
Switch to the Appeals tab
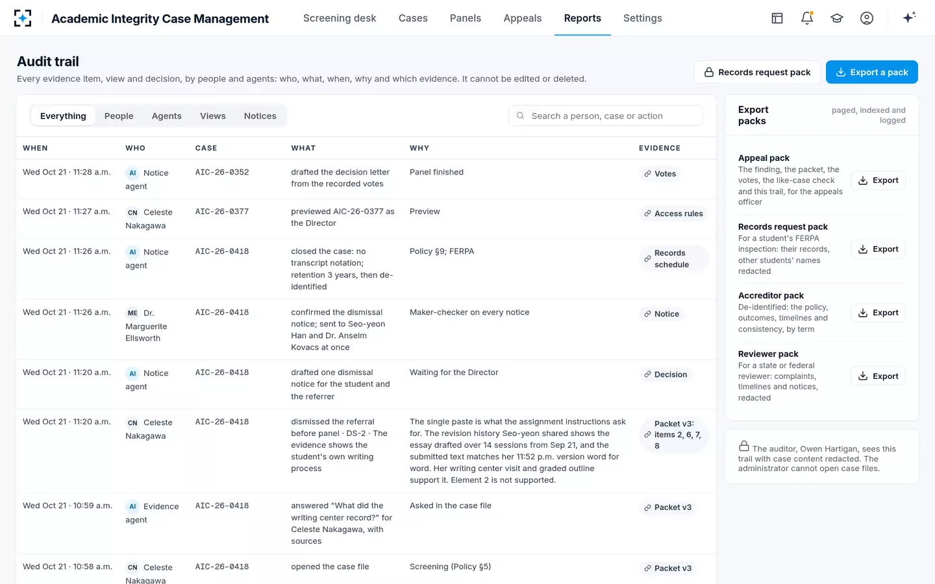523,18
